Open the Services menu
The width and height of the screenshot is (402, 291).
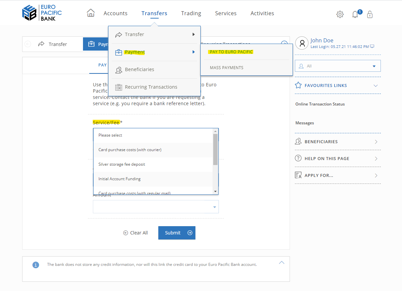pos(226,13)
